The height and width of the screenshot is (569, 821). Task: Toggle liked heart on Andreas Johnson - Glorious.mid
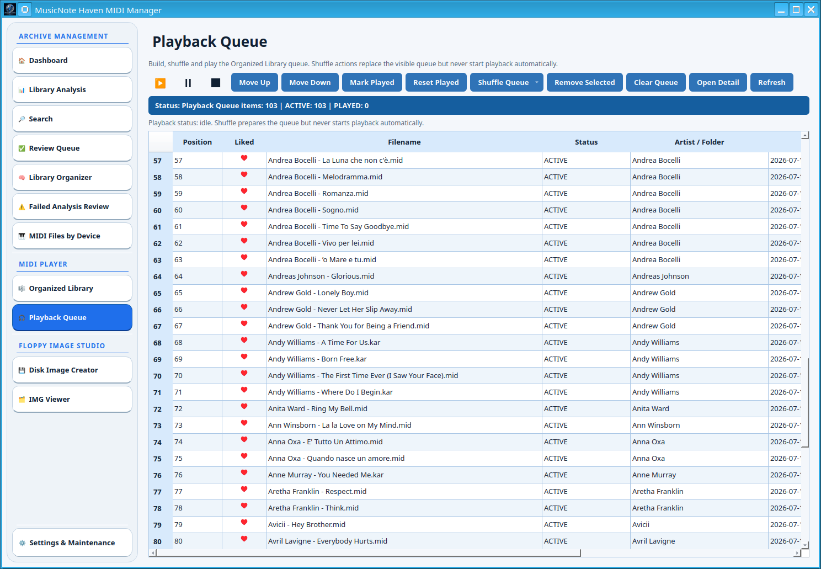pos(244,274)
